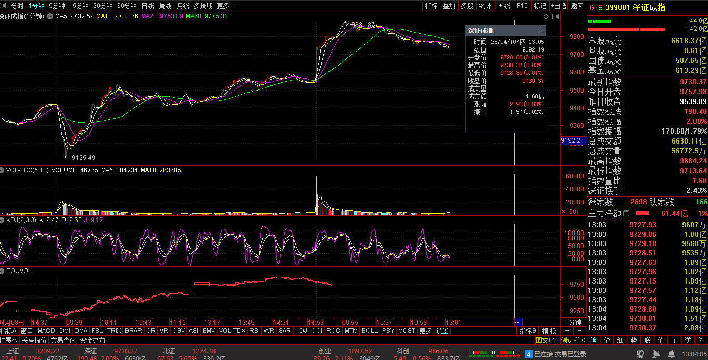Click the 统计 statistics button

pyautogui.click(x=485, y=6)
